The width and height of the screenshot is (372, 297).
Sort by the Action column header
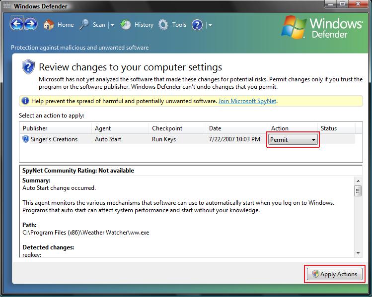point(293,128)
